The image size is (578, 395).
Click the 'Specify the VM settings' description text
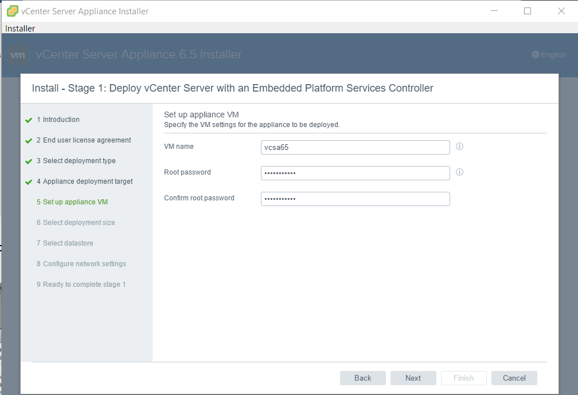click(x=252, y=125)
